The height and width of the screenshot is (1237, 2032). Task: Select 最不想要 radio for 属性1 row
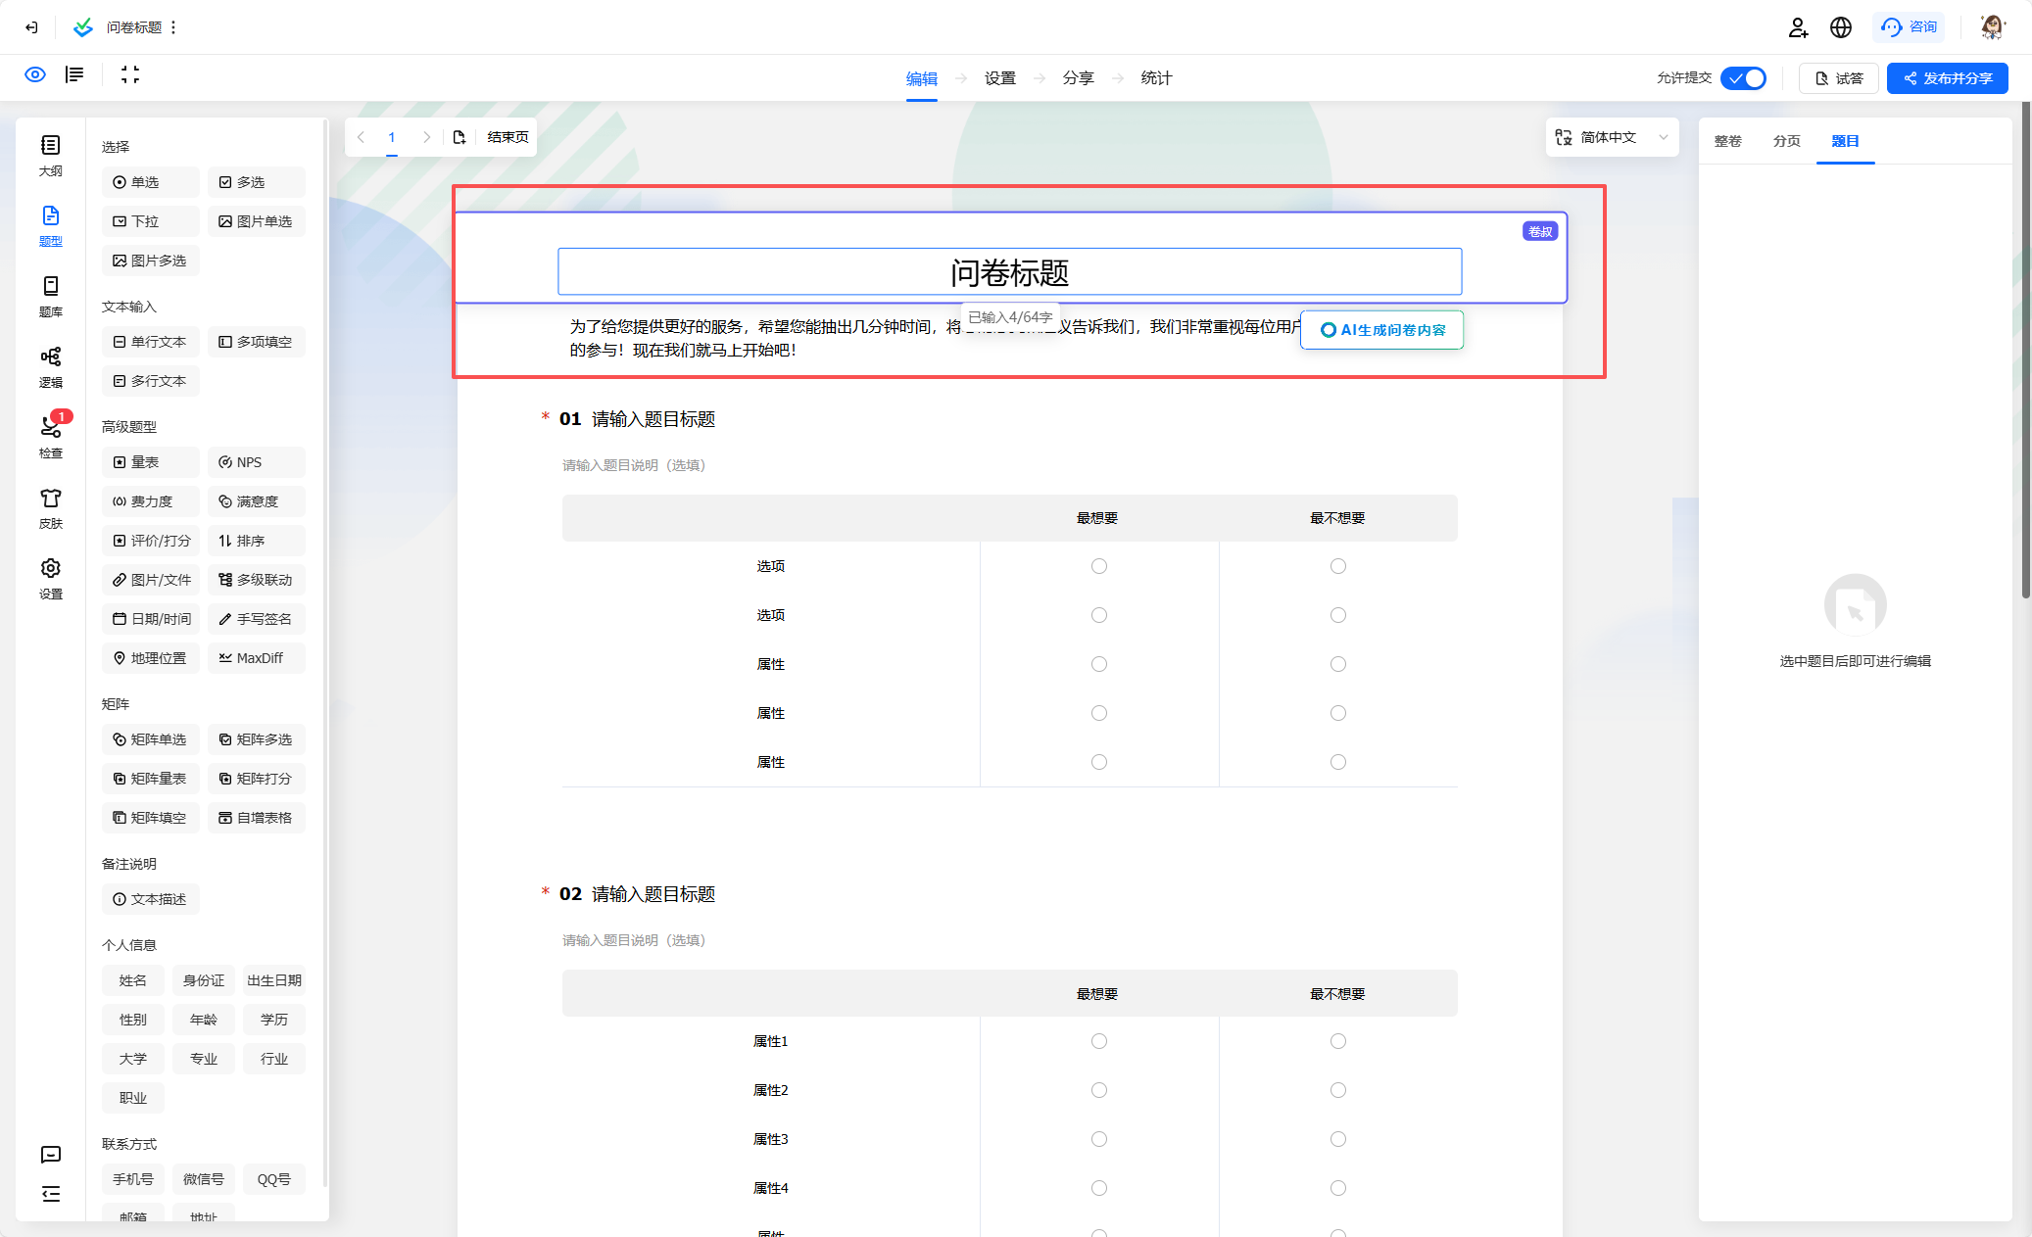tap(1338, 1041)
